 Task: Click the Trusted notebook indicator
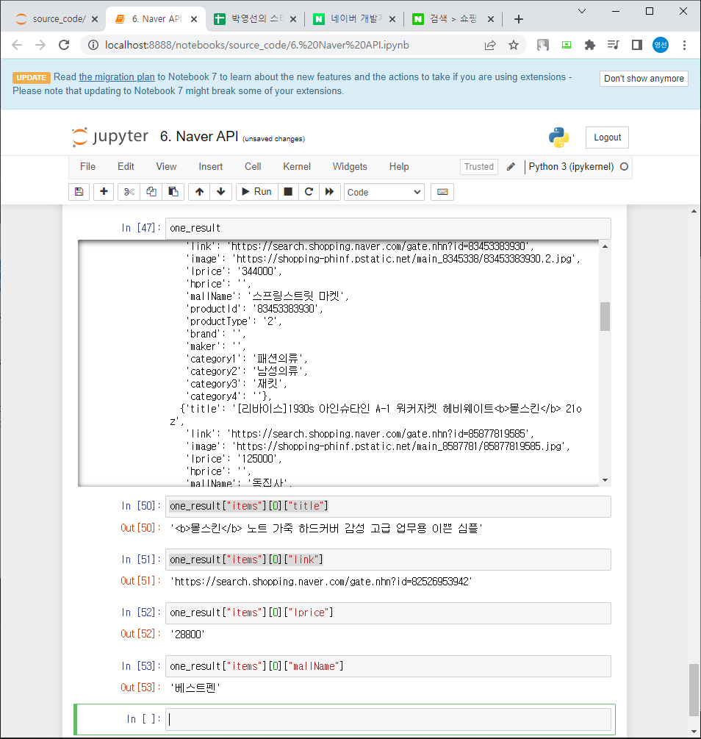click(478, 167)
